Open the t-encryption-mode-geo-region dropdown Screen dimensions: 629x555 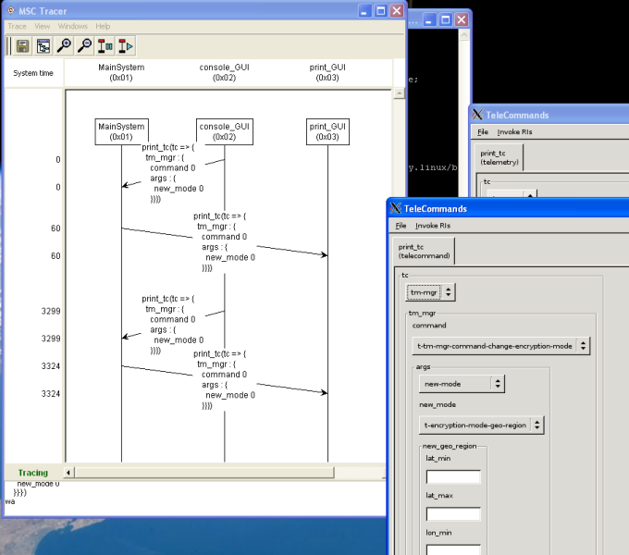point(481,425)
